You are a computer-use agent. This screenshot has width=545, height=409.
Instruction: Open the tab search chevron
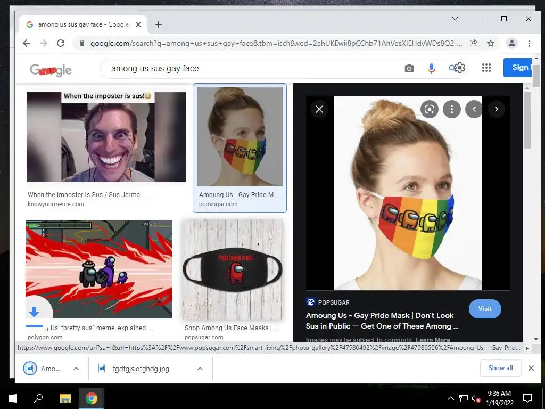tap(455, 19)
